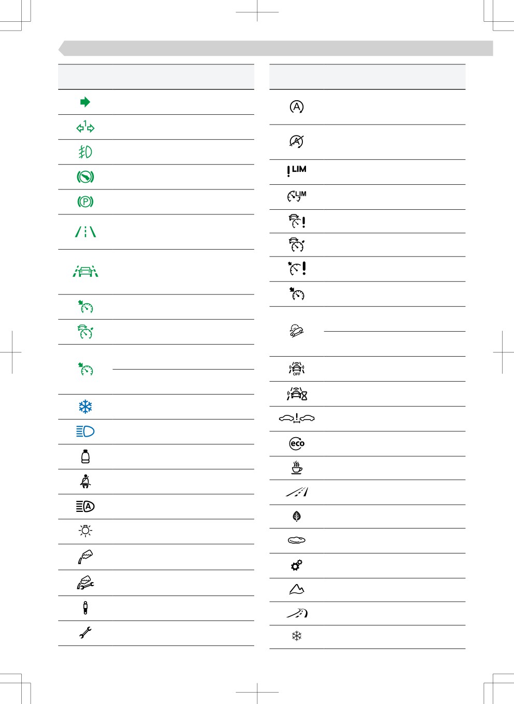Click the Front Assist OFF icon

click(x=297, y=369)
